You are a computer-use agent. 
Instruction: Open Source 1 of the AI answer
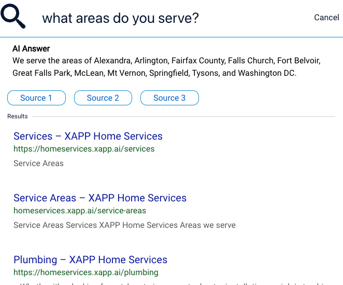click(36, 98)
